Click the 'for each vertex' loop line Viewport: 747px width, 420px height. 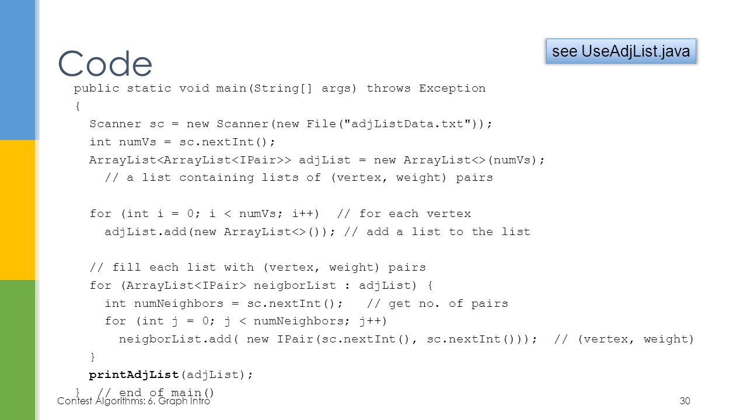pyautogui.click(x=280, y=213)
